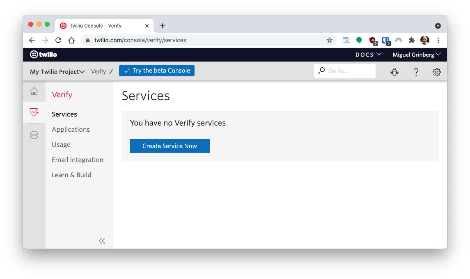The height and width of the screenshot is (279, 470).
Task: Open the Chrome profile avatar
Action: [425, 40]
